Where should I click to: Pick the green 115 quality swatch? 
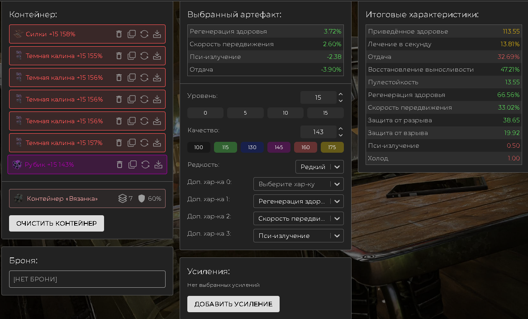[225, 147]
